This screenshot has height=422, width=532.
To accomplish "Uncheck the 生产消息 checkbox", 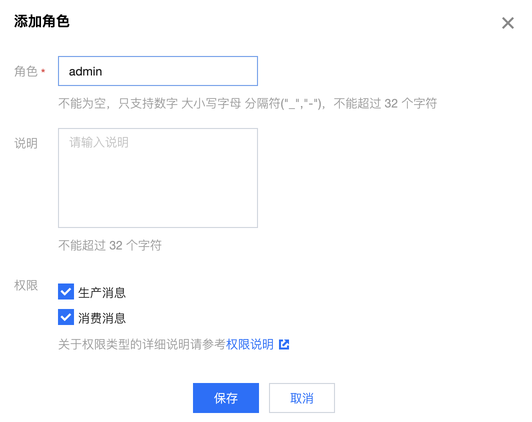I will click(66, 291).
